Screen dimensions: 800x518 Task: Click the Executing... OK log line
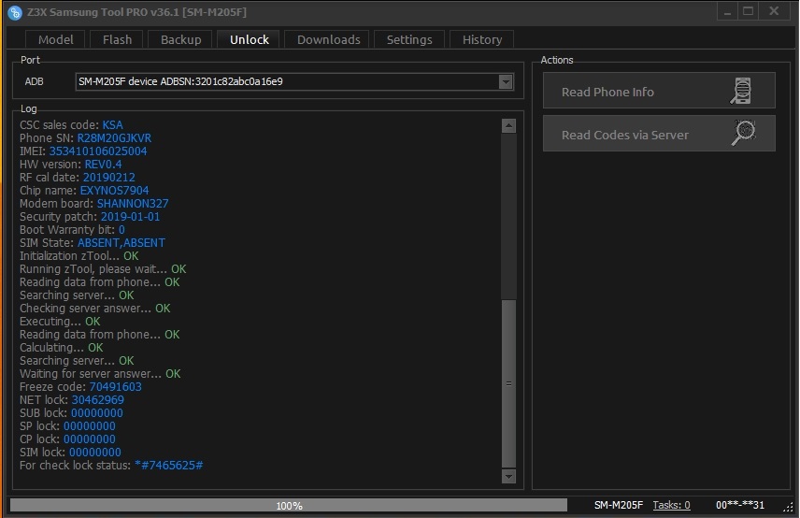coord(60,322)
